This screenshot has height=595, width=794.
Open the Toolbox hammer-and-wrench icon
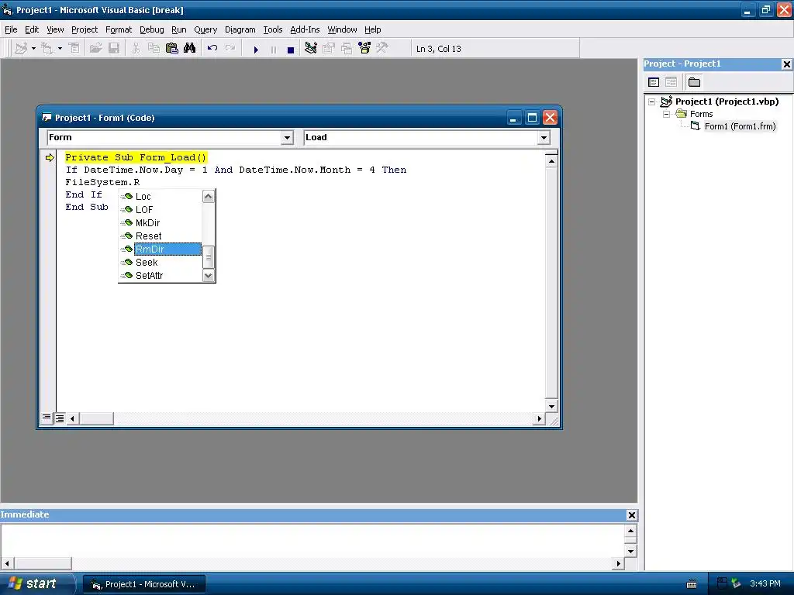tap(382, 49)
